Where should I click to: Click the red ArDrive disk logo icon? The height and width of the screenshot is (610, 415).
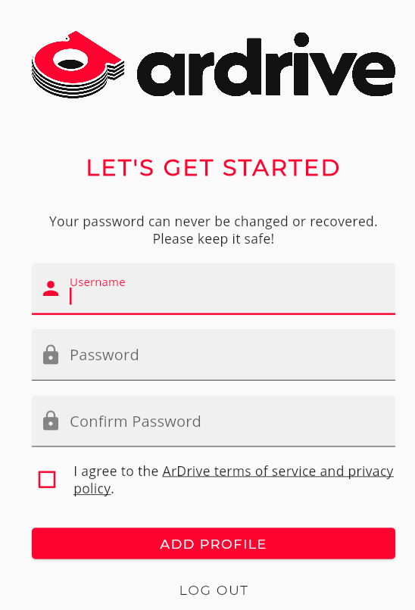[78, 64]
